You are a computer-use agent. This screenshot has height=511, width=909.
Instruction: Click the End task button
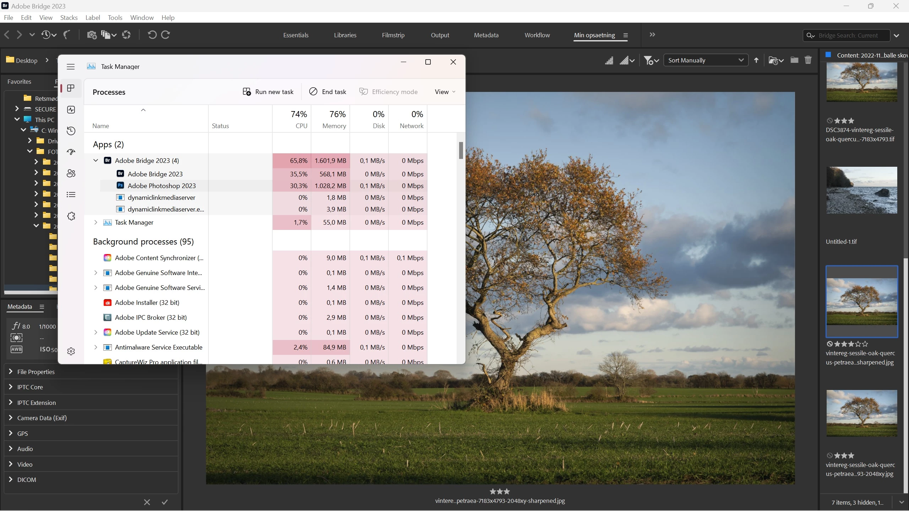[x=327, y=92]
